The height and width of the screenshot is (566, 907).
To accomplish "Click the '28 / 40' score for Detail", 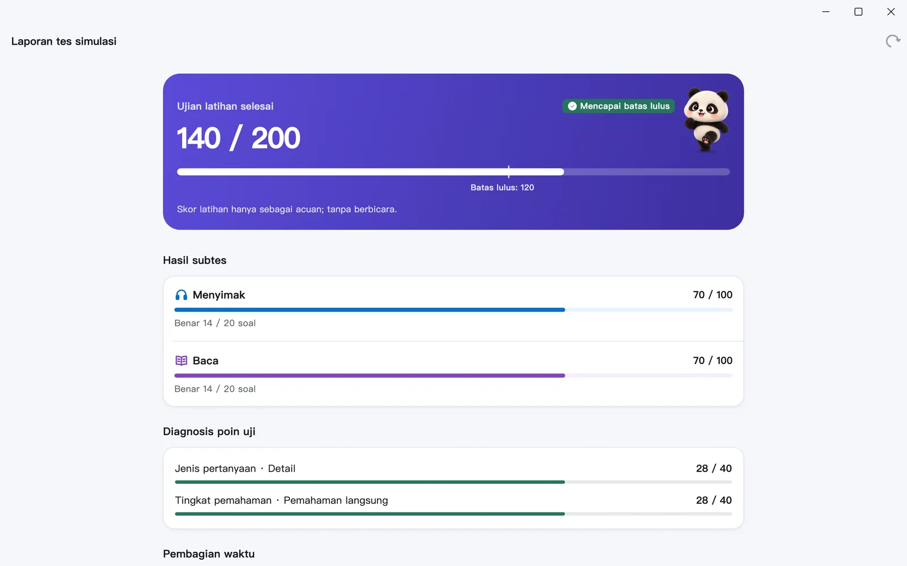I will point(714,469).
